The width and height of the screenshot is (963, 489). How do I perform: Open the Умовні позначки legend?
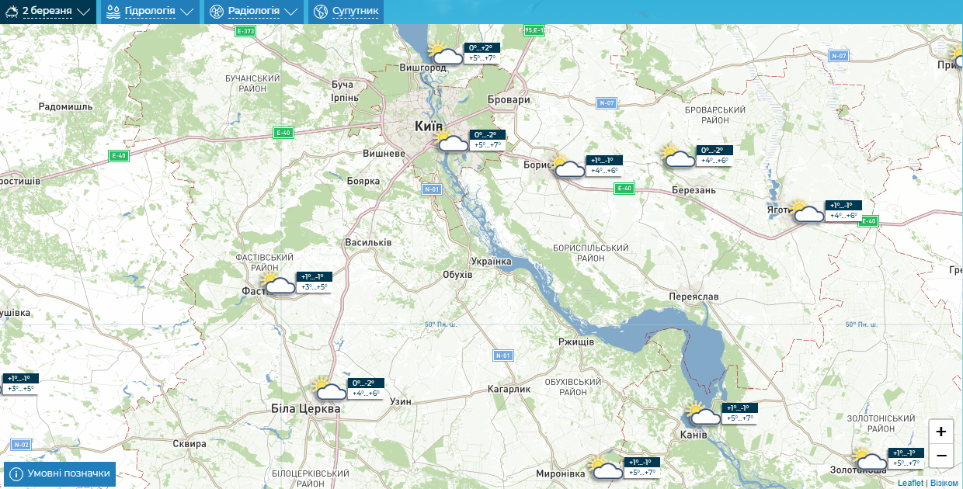[61, 473]
